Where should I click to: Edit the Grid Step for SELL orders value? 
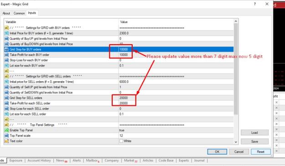[x=176, y=98]
